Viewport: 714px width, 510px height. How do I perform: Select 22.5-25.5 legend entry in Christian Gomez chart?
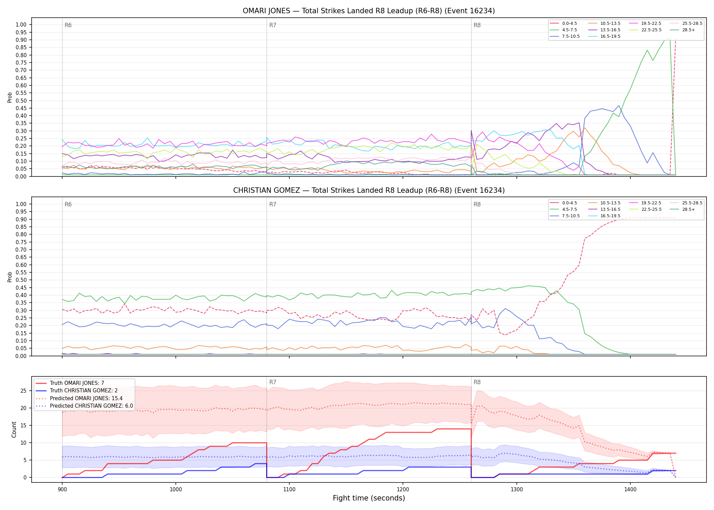[x=646, y=209]
